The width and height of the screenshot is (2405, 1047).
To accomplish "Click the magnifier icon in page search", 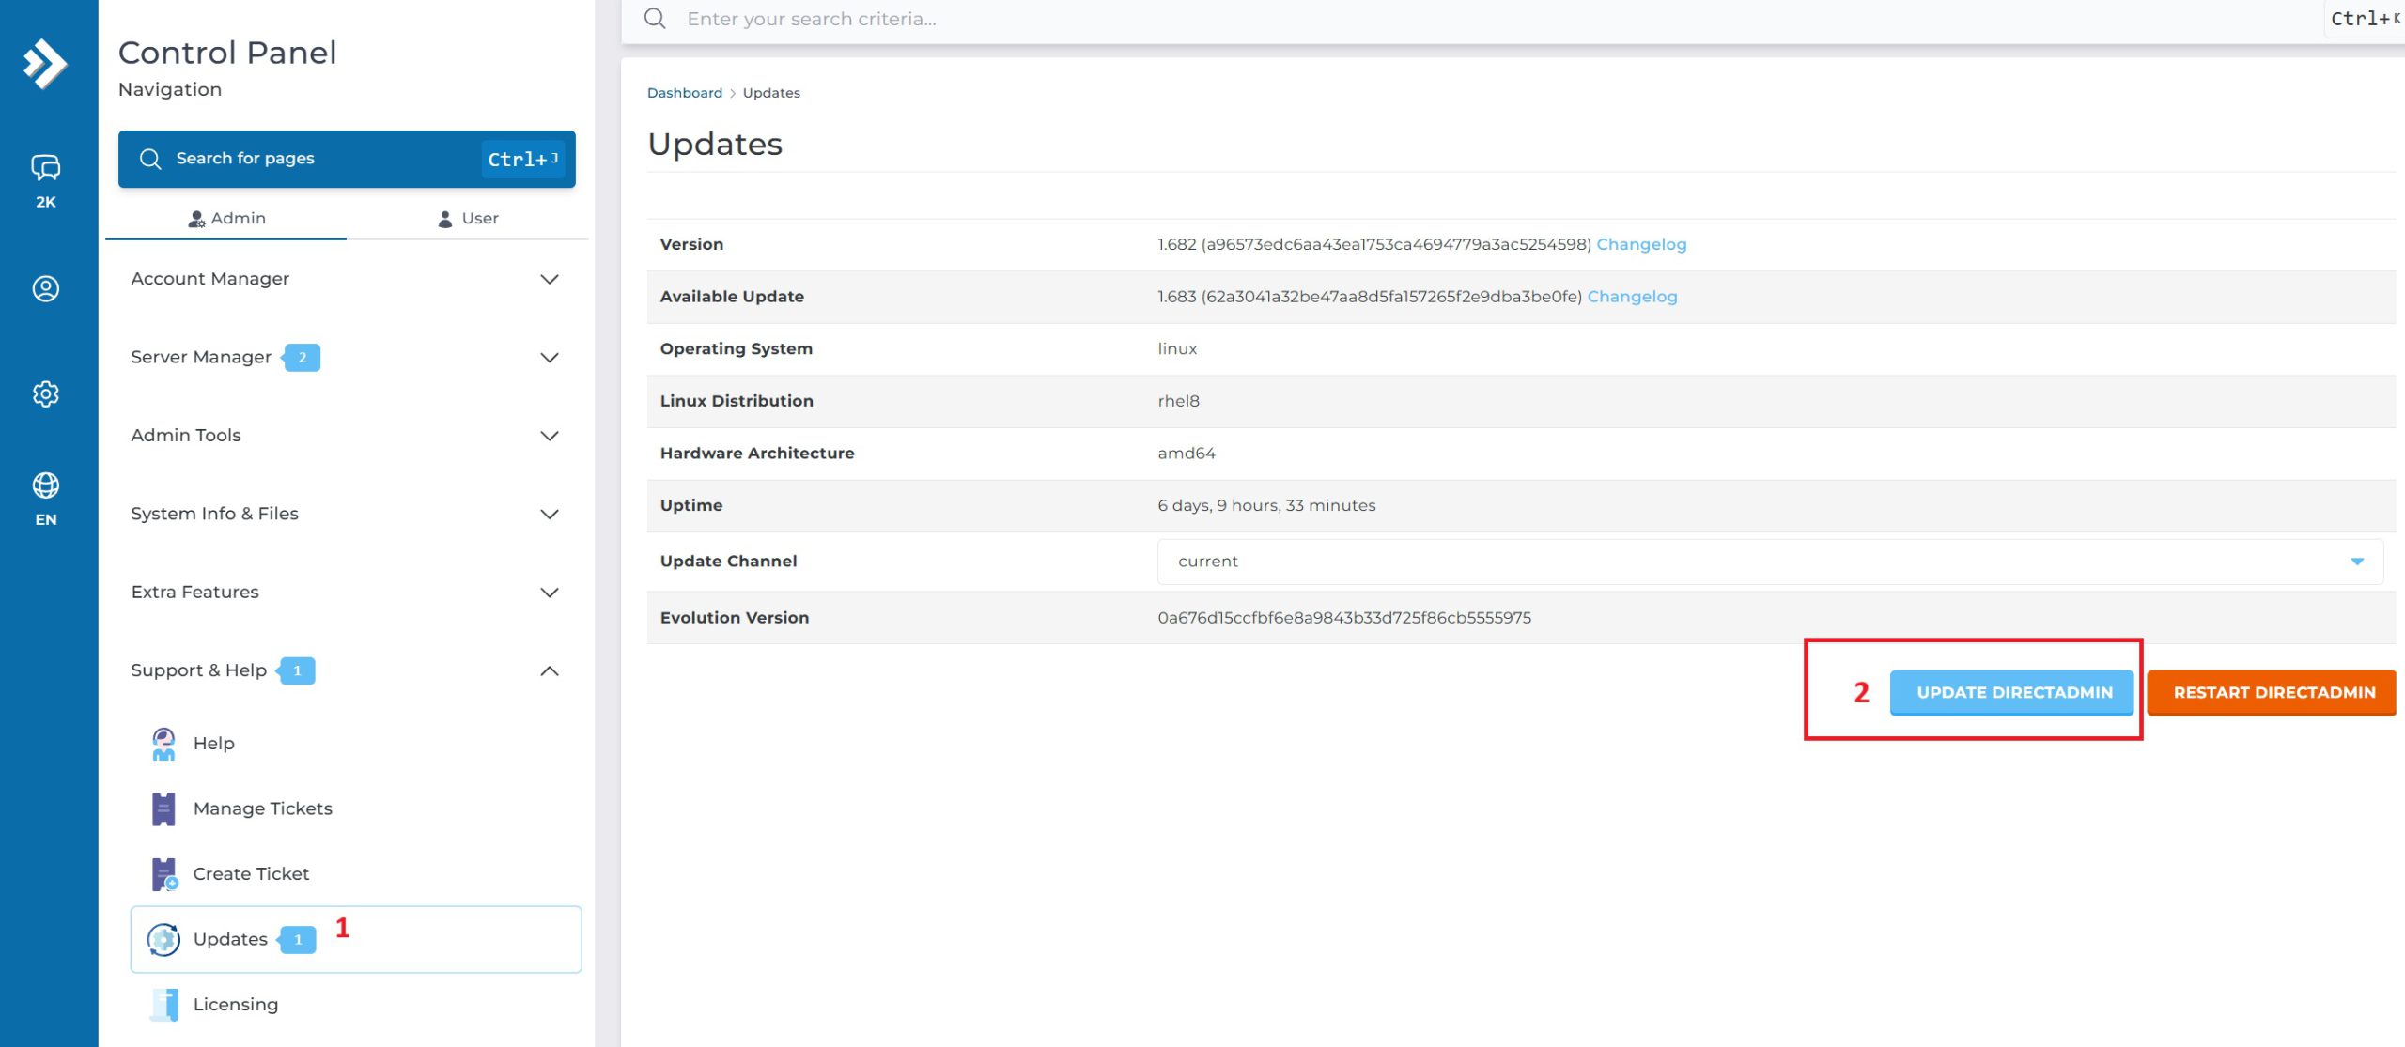I will [150, 159].
